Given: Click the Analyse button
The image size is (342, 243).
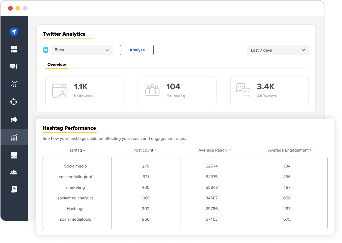Looking at the screenshot, I should click(x=137, y=50).
